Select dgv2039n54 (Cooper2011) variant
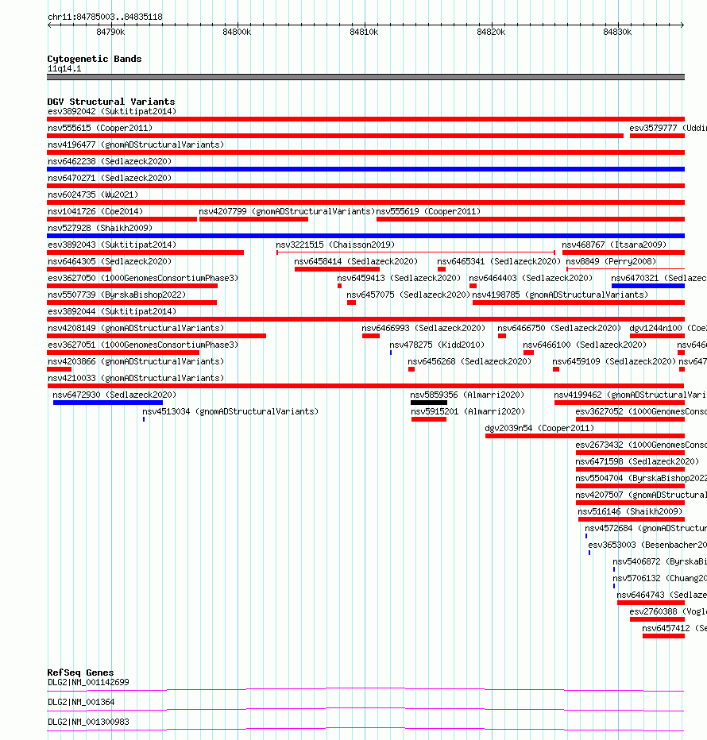707x740 pixels. pos(539,428)
